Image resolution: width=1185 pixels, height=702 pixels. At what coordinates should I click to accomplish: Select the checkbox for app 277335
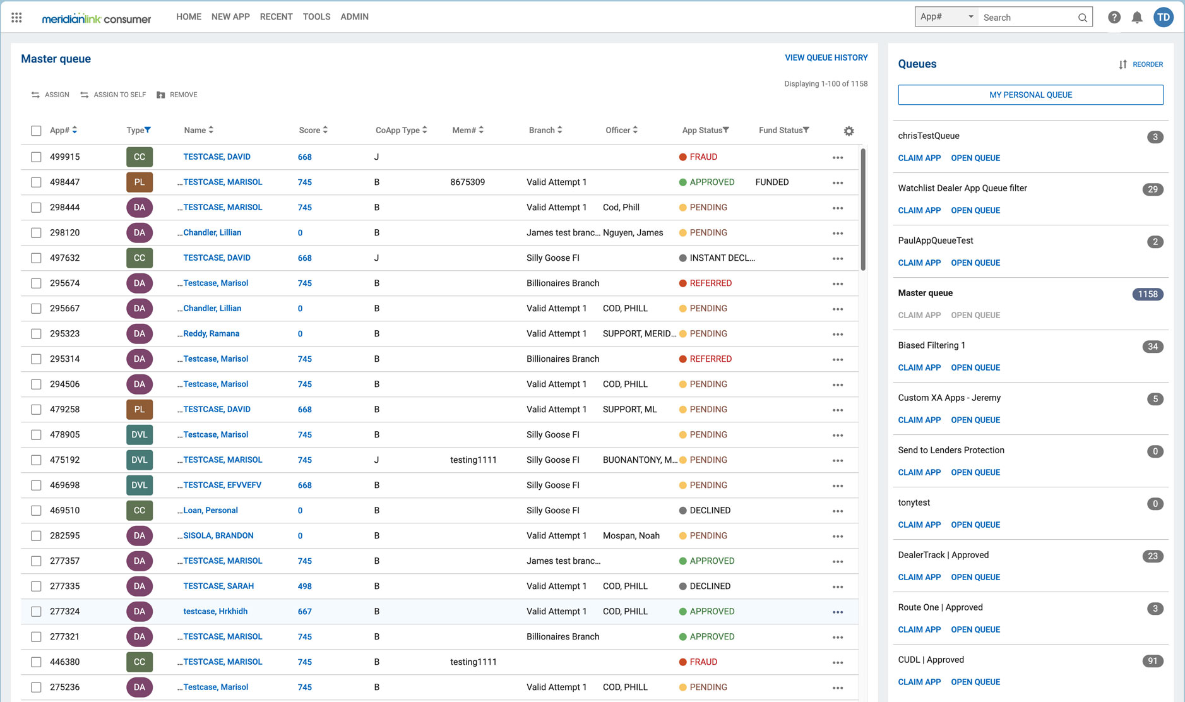[x=36, y=586]
